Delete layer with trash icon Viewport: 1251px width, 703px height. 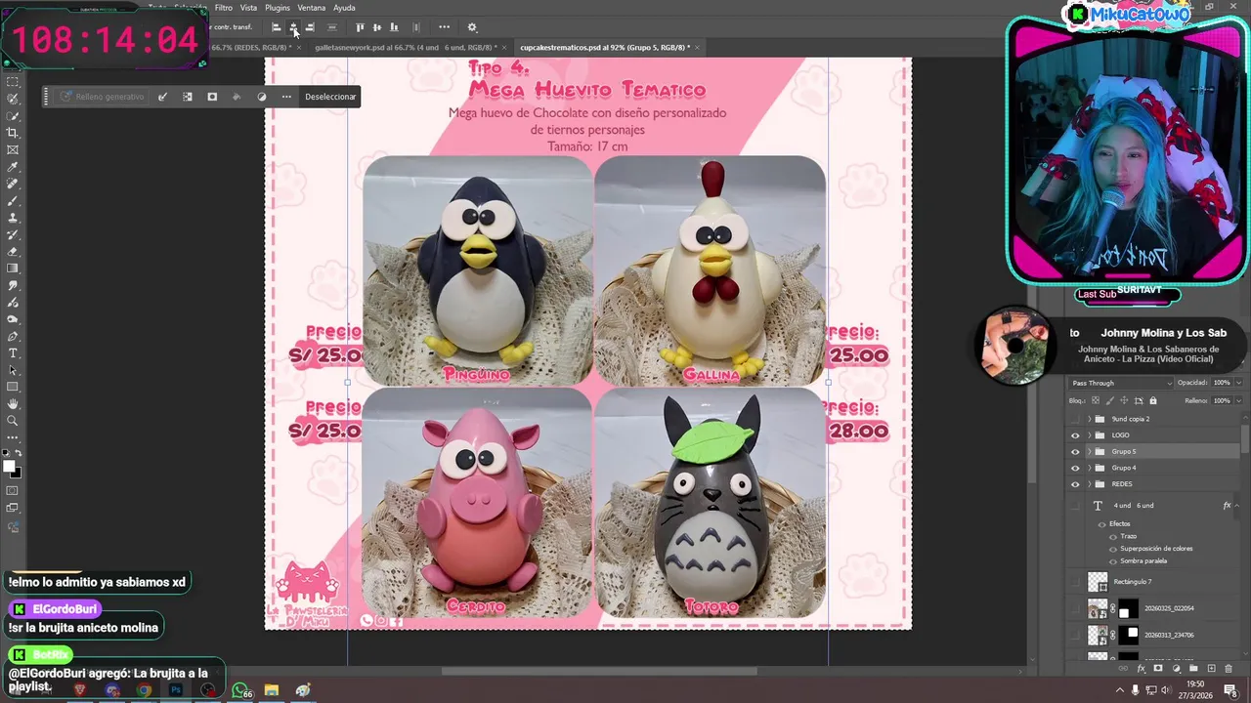tap(1229, 669)
